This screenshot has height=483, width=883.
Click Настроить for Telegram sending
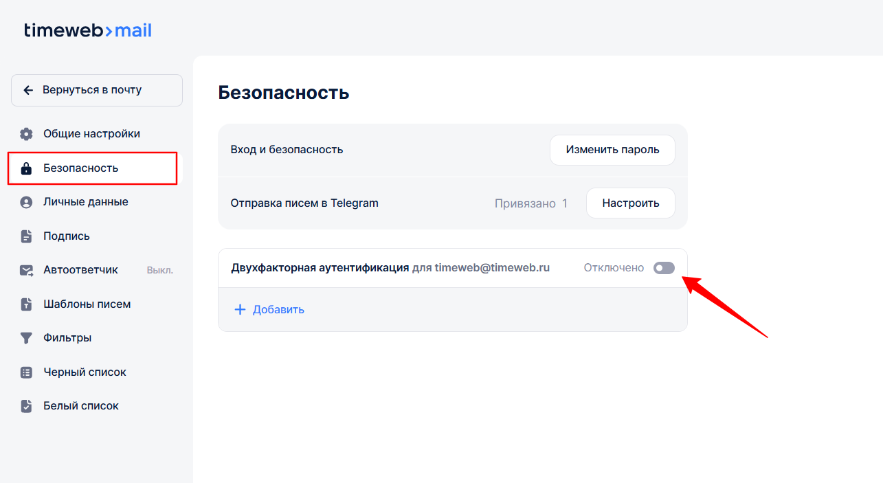coord(630,203)
